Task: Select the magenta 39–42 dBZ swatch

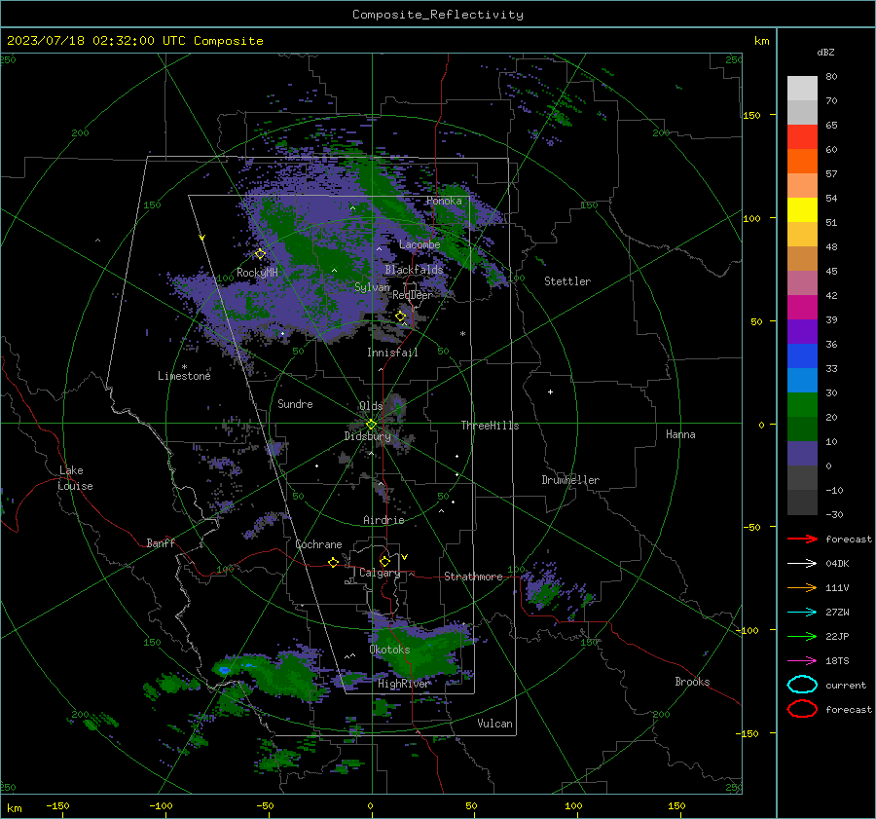Action: point(802,308)
